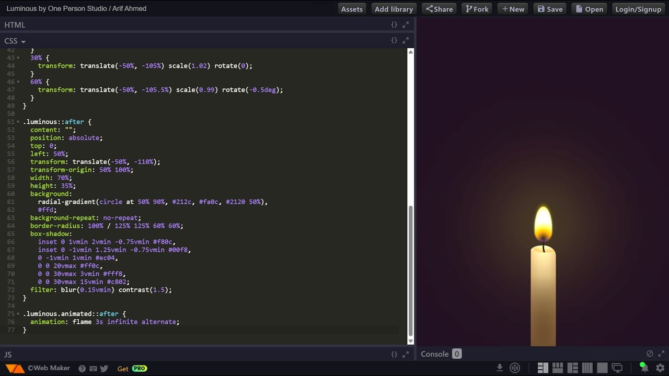Open the settings gear
Image resolution: width=669 pixels, height=376 pixels.
660,368
